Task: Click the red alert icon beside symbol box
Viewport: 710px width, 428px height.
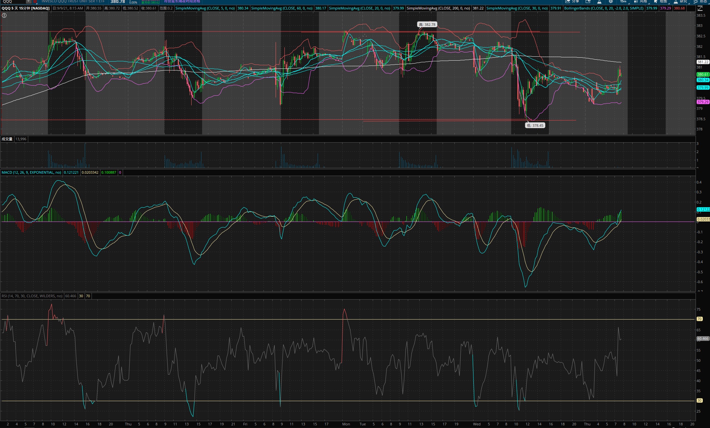Action: [x=35, y=2]
